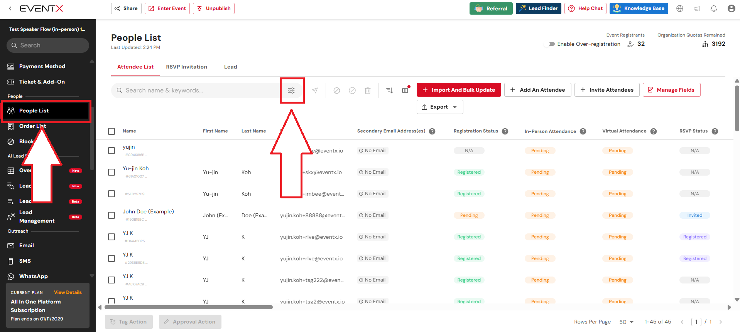Open the column display settings icon
The height and width of the screenshot is (332, 740).
(405, 91)
